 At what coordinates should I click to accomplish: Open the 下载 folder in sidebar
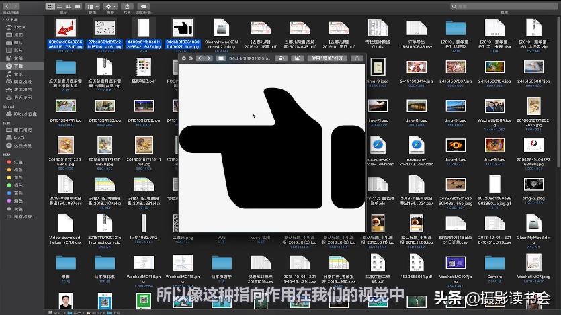(18, 66)
